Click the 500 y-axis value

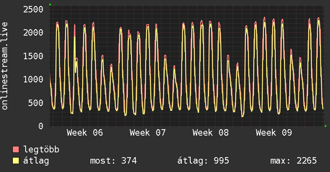click(x=36, y=103)
